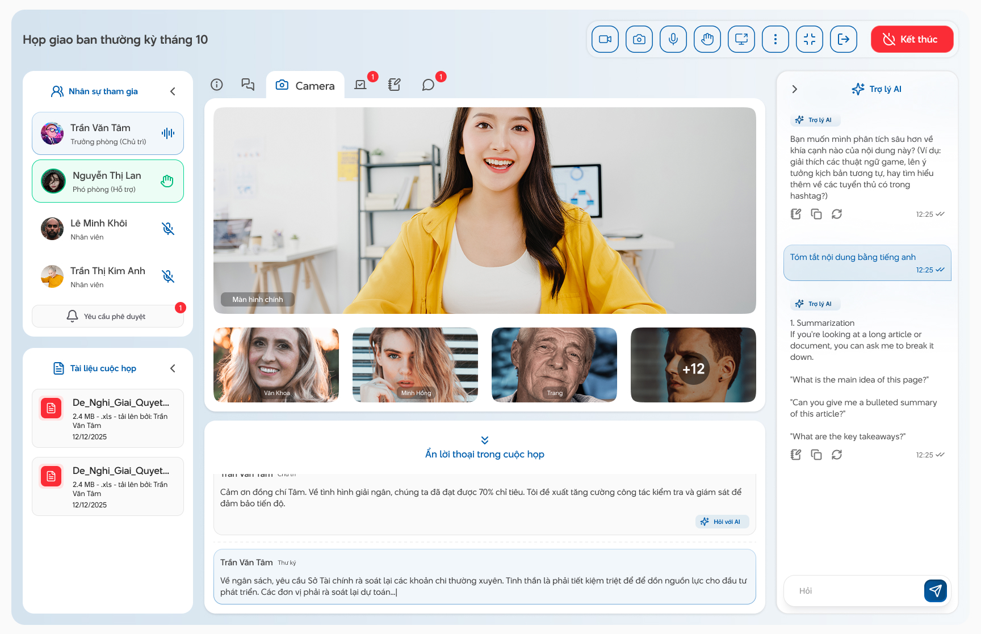Click the Hỏi với AI button
Image resolution: width=981 pixels, height=634 pixels.
click(x=722, y=522)
